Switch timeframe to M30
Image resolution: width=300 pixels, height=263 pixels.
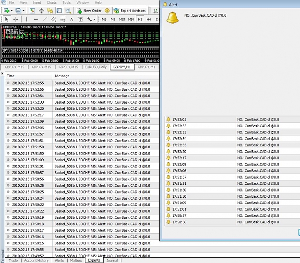[131, 19]
